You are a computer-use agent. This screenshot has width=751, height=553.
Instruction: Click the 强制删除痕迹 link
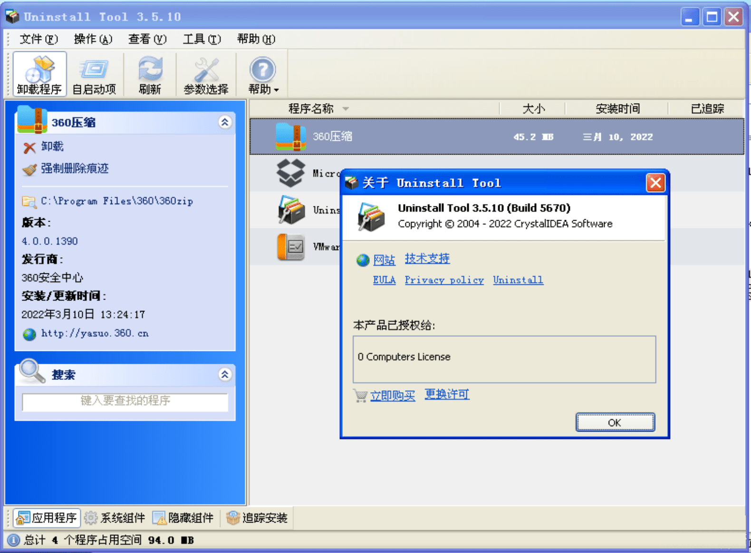tap(75, 168)
